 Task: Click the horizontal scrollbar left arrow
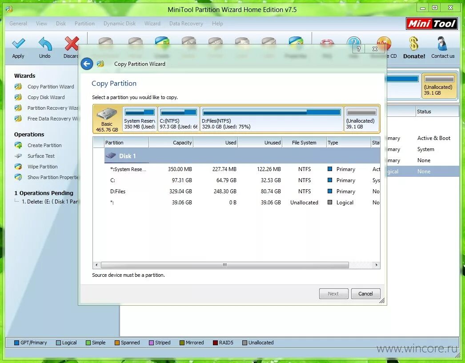pyautogui.click(x=96, y=265)
